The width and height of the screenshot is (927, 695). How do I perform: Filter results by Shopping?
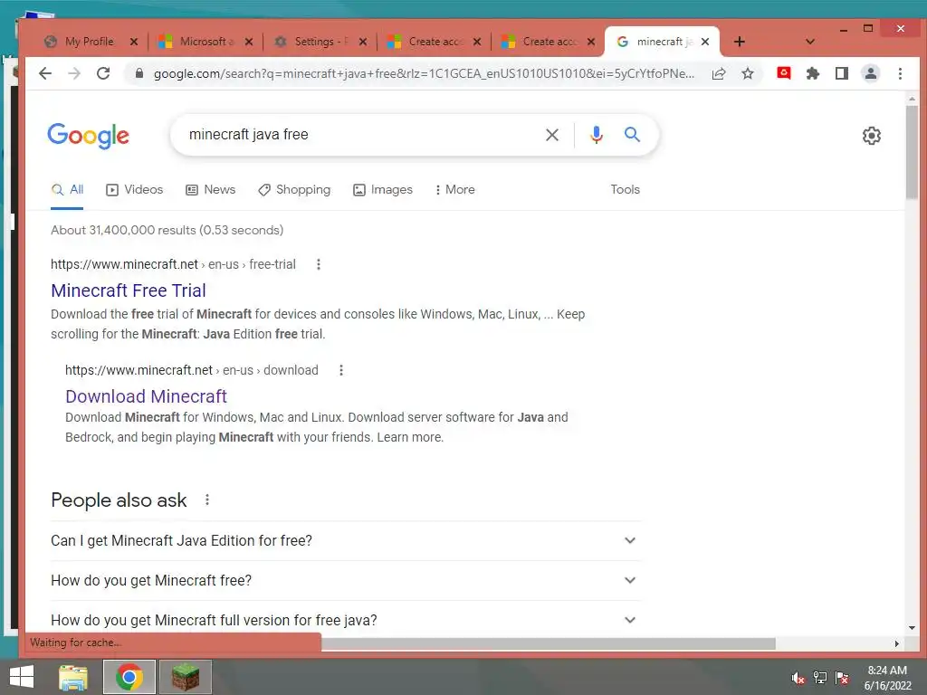pyautogui.click(x=294, y=190)
